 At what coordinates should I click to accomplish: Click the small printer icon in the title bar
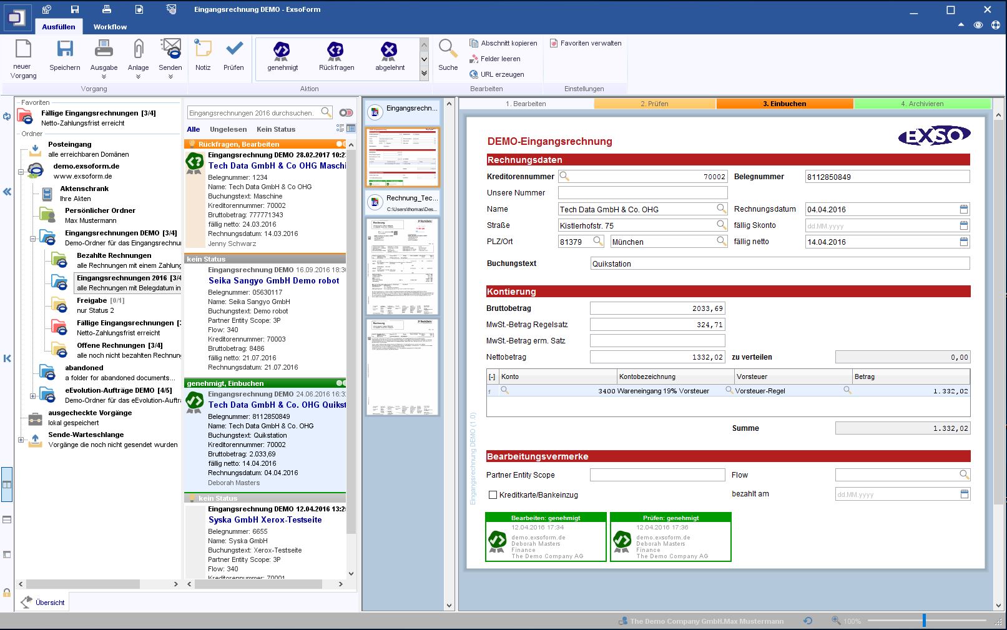pos(107,9)
